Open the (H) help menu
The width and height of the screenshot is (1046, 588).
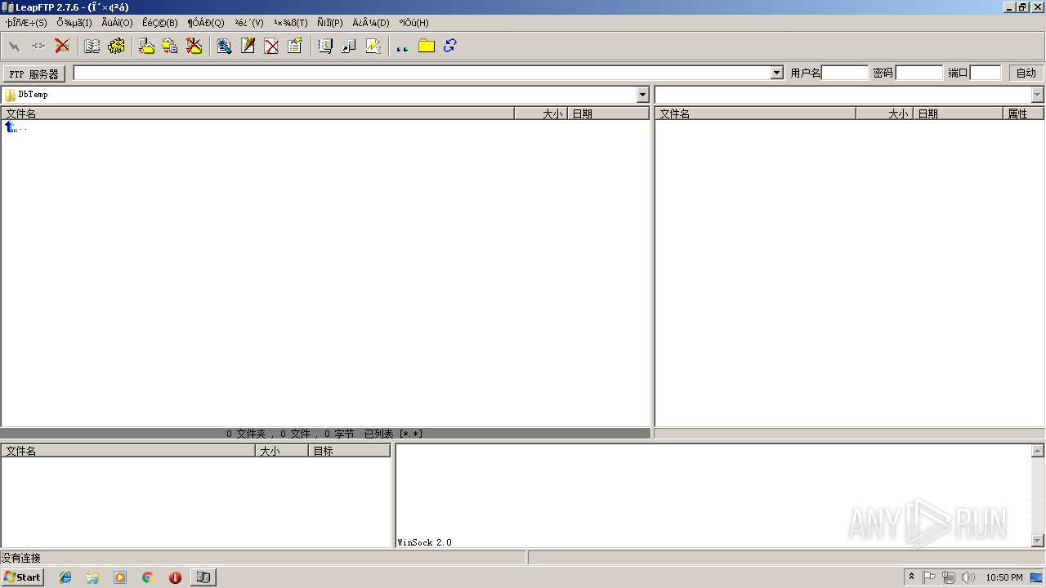[413, 23]
